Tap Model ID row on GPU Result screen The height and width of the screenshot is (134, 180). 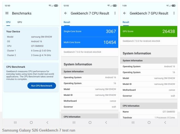coord(149,84)
